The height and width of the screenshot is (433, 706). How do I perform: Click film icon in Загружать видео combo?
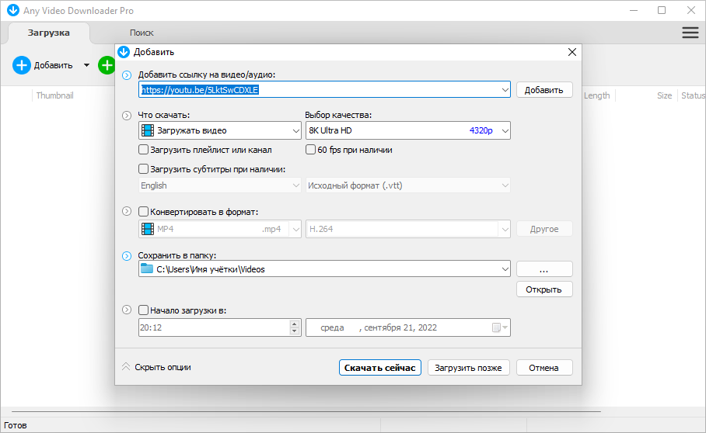[147, 130]
